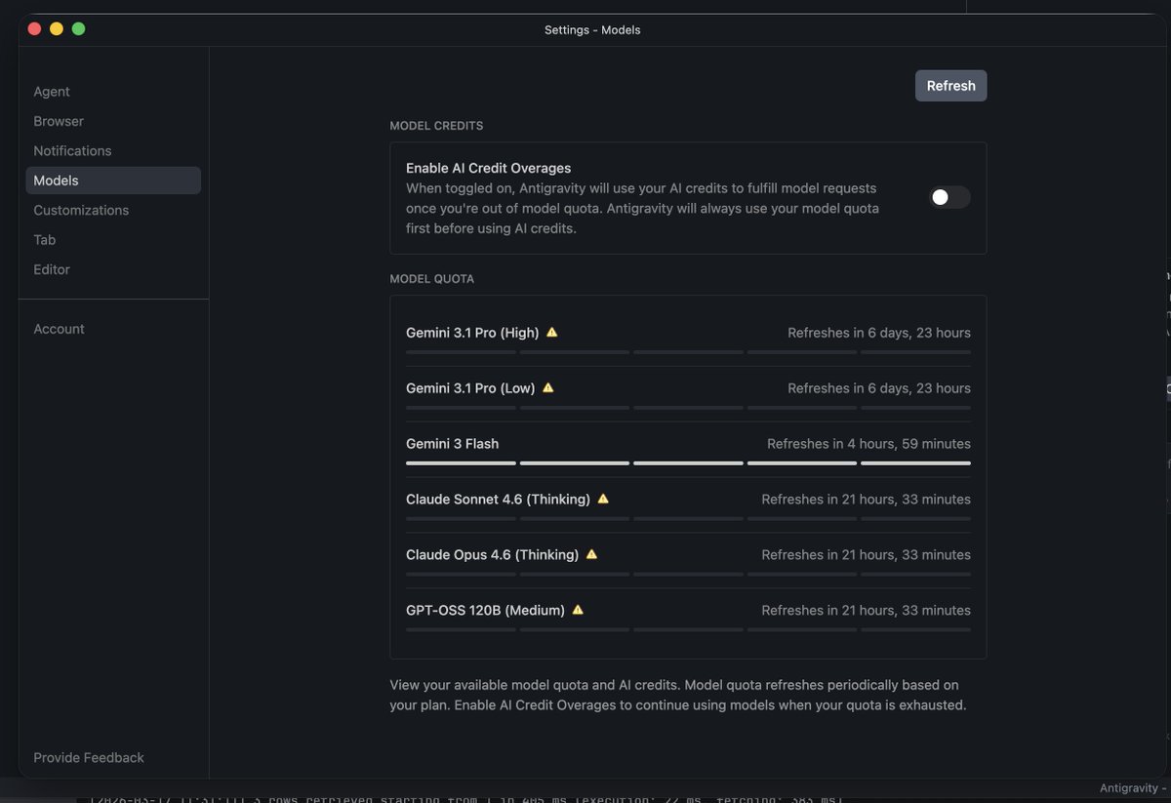Click Gemini 3.1 Pro (Low) refresh time text
The height and width of the screenshot is (803, 1171).
879,388
